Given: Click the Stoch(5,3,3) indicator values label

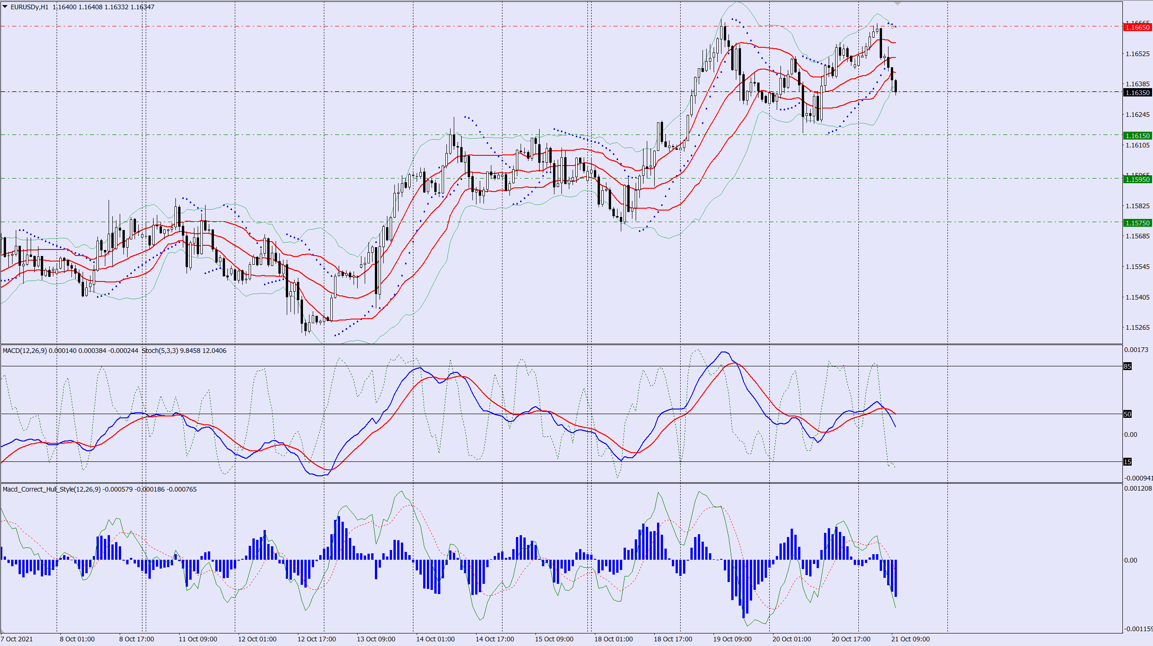Looking at the screenshot, I should pos(184,351).
